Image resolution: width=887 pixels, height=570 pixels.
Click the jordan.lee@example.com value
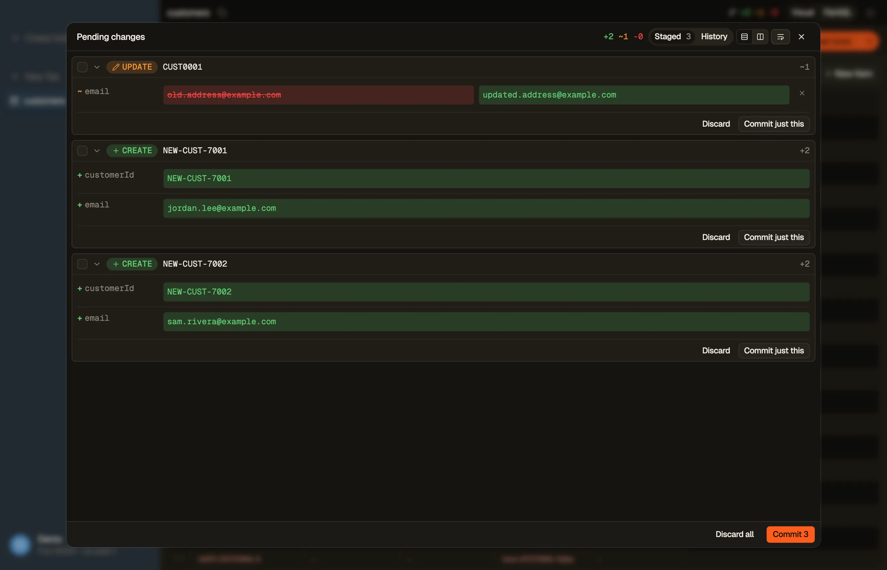click(x=486, y=208)
